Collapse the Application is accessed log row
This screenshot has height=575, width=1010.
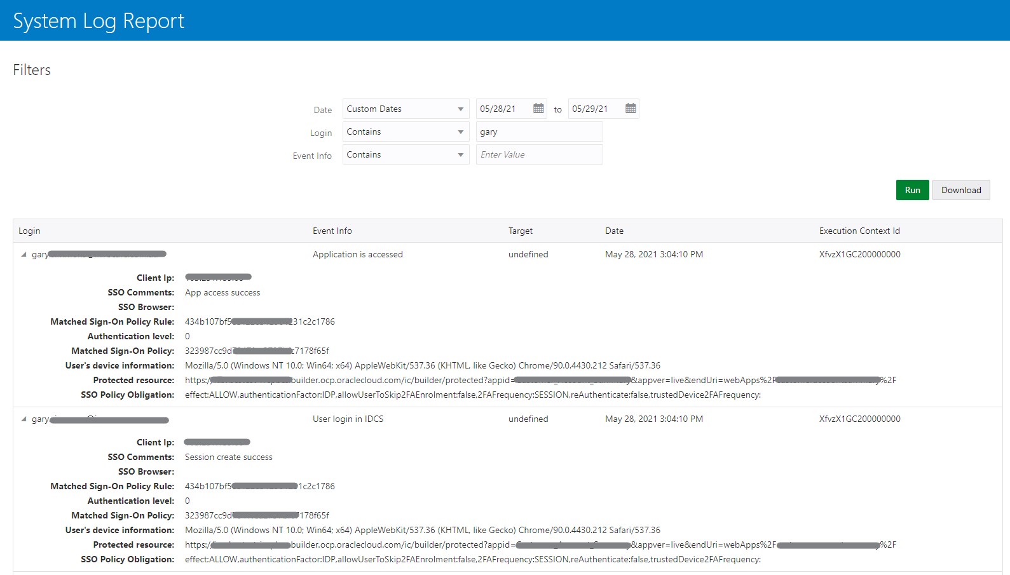tap(24, 254)
